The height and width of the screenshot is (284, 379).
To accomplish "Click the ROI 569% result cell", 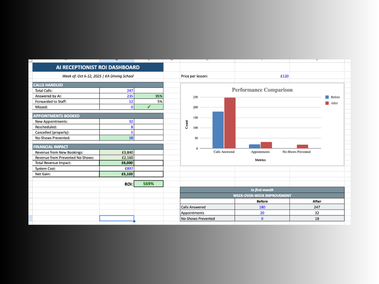I will tap(149, 184).
